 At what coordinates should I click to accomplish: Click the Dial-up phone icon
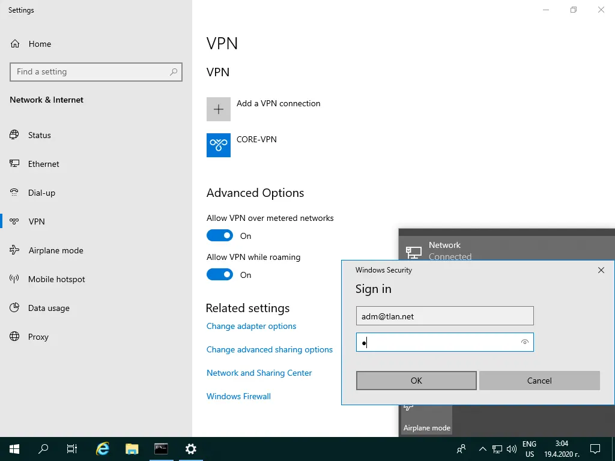[14, 193]
